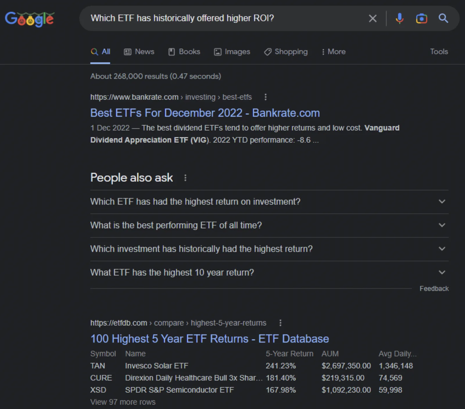
Task: Expand 'What ETF has the highest 10 year return'
Action: [269, 272]
